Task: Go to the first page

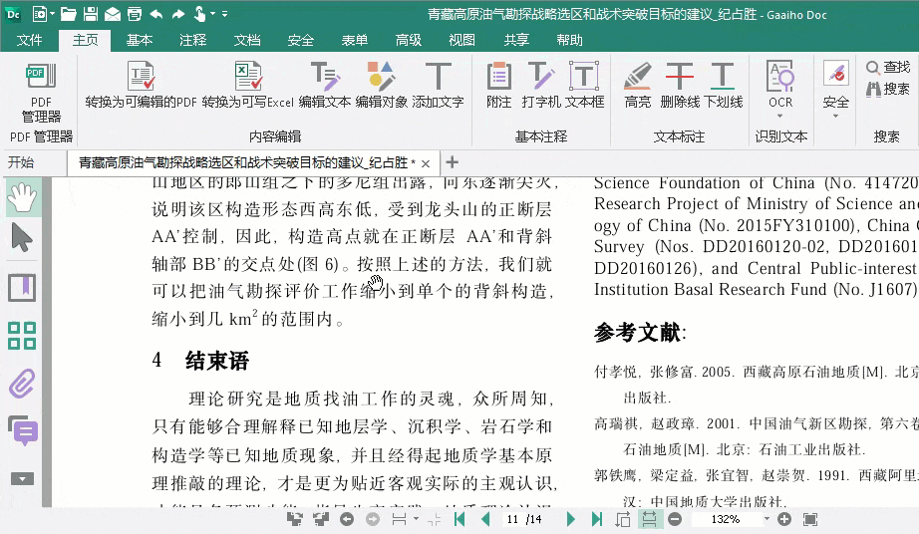Action: coord(459,519)
